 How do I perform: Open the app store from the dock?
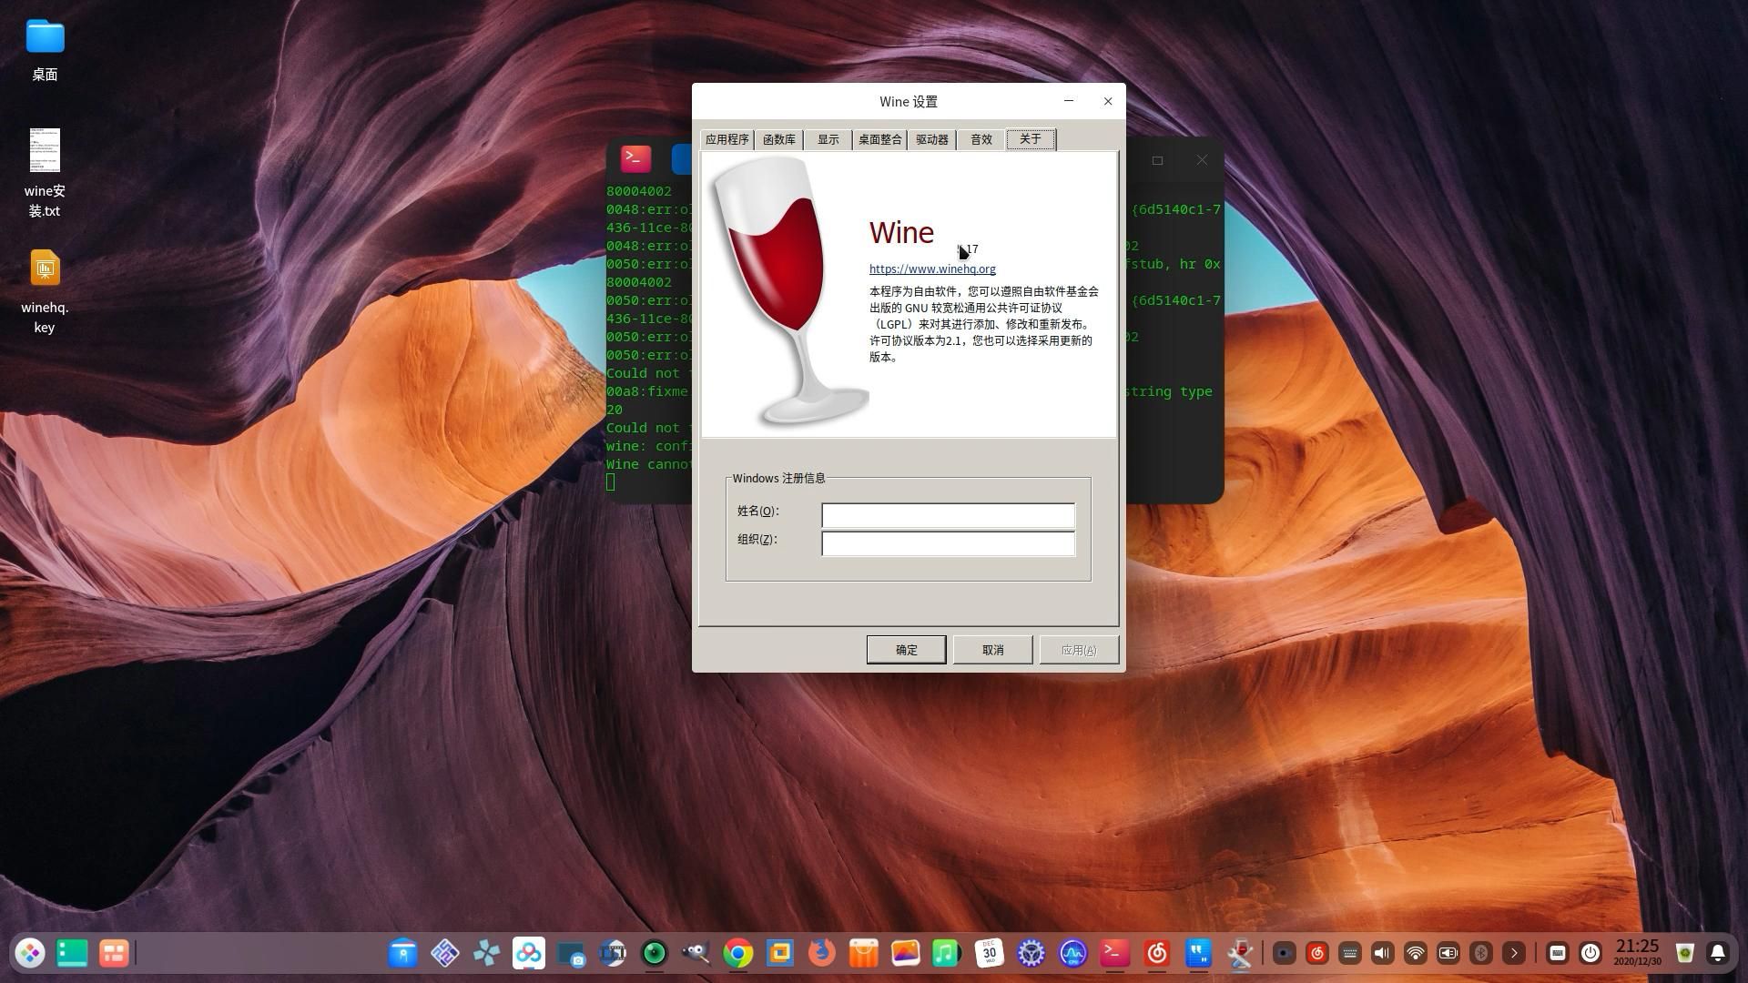click(861, 953)
